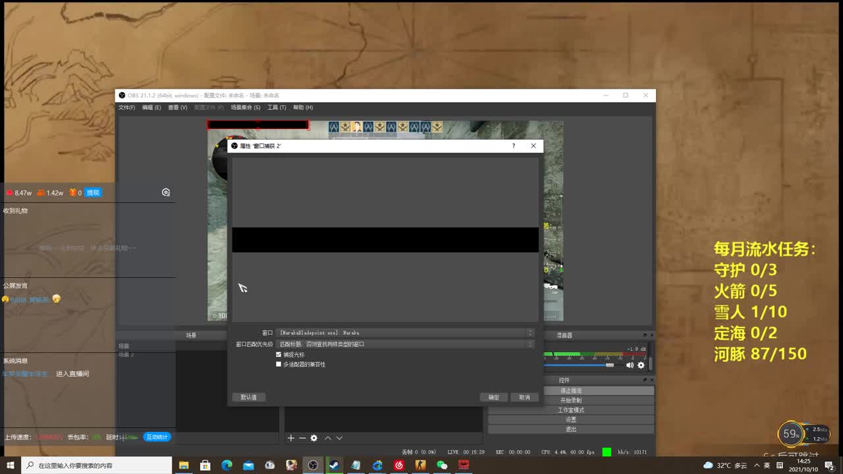This screenshot has width=843, height=474.
Task: Open Windows Start menu
Action: tap(10, 465)
